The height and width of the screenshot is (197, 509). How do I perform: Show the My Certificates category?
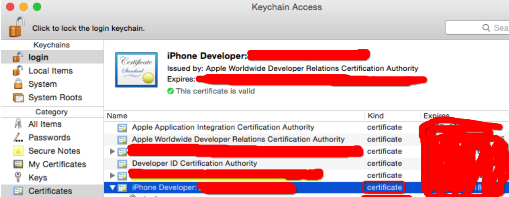[57, 164]
